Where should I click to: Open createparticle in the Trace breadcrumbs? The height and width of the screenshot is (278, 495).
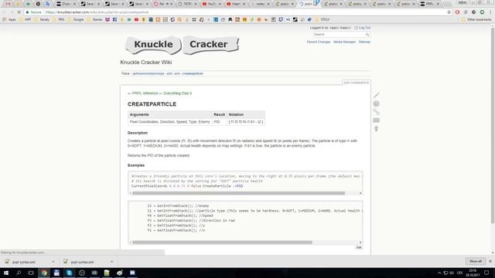(193, 73)
